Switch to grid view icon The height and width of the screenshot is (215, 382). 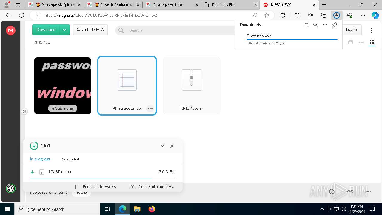pos(372,42)
